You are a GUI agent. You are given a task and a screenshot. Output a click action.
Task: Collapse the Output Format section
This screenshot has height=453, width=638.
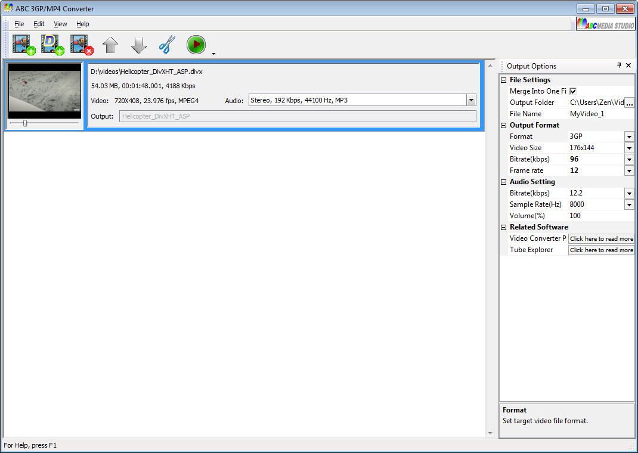(503, 125)
